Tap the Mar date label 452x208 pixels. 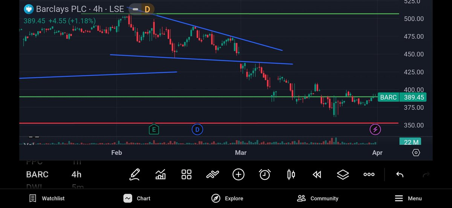[x=241, y=152]
